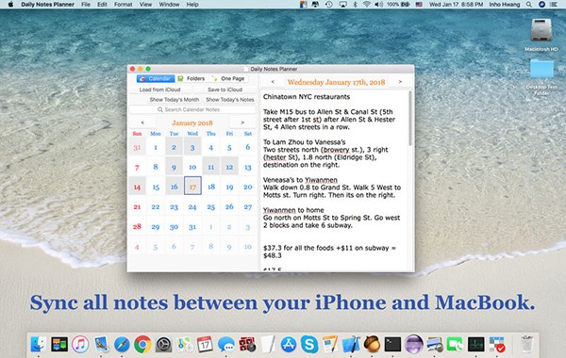Switch to the Calendar view tab
Image resolution: width=566 pixels, height=358 pixels.
click(156, 78)
